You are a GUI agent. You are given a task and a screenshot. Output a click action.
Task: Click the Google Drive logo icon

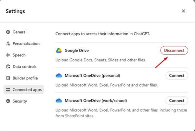pyautogui.click(x=59, y=51)
